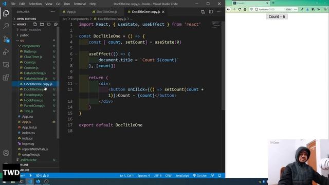Open the Source Control view
The image size is (329, 185).
click(6, 39)
